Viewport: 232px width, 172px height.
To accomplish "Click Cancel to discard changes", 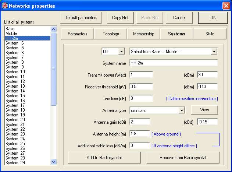I will [179, 18].
